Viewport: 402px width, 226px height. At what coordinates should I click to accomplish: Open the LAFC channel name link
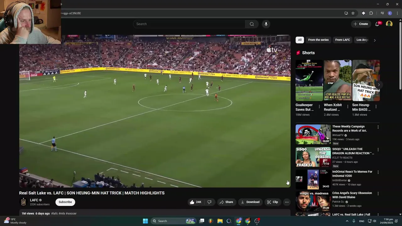pyautogui.click(x=34, y=200)
